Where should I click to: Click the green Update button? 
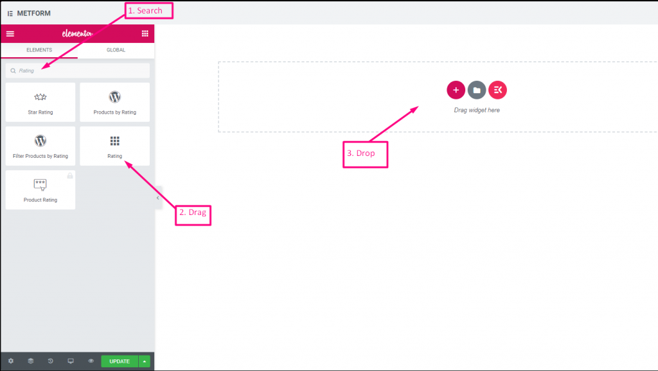(120, 361)
